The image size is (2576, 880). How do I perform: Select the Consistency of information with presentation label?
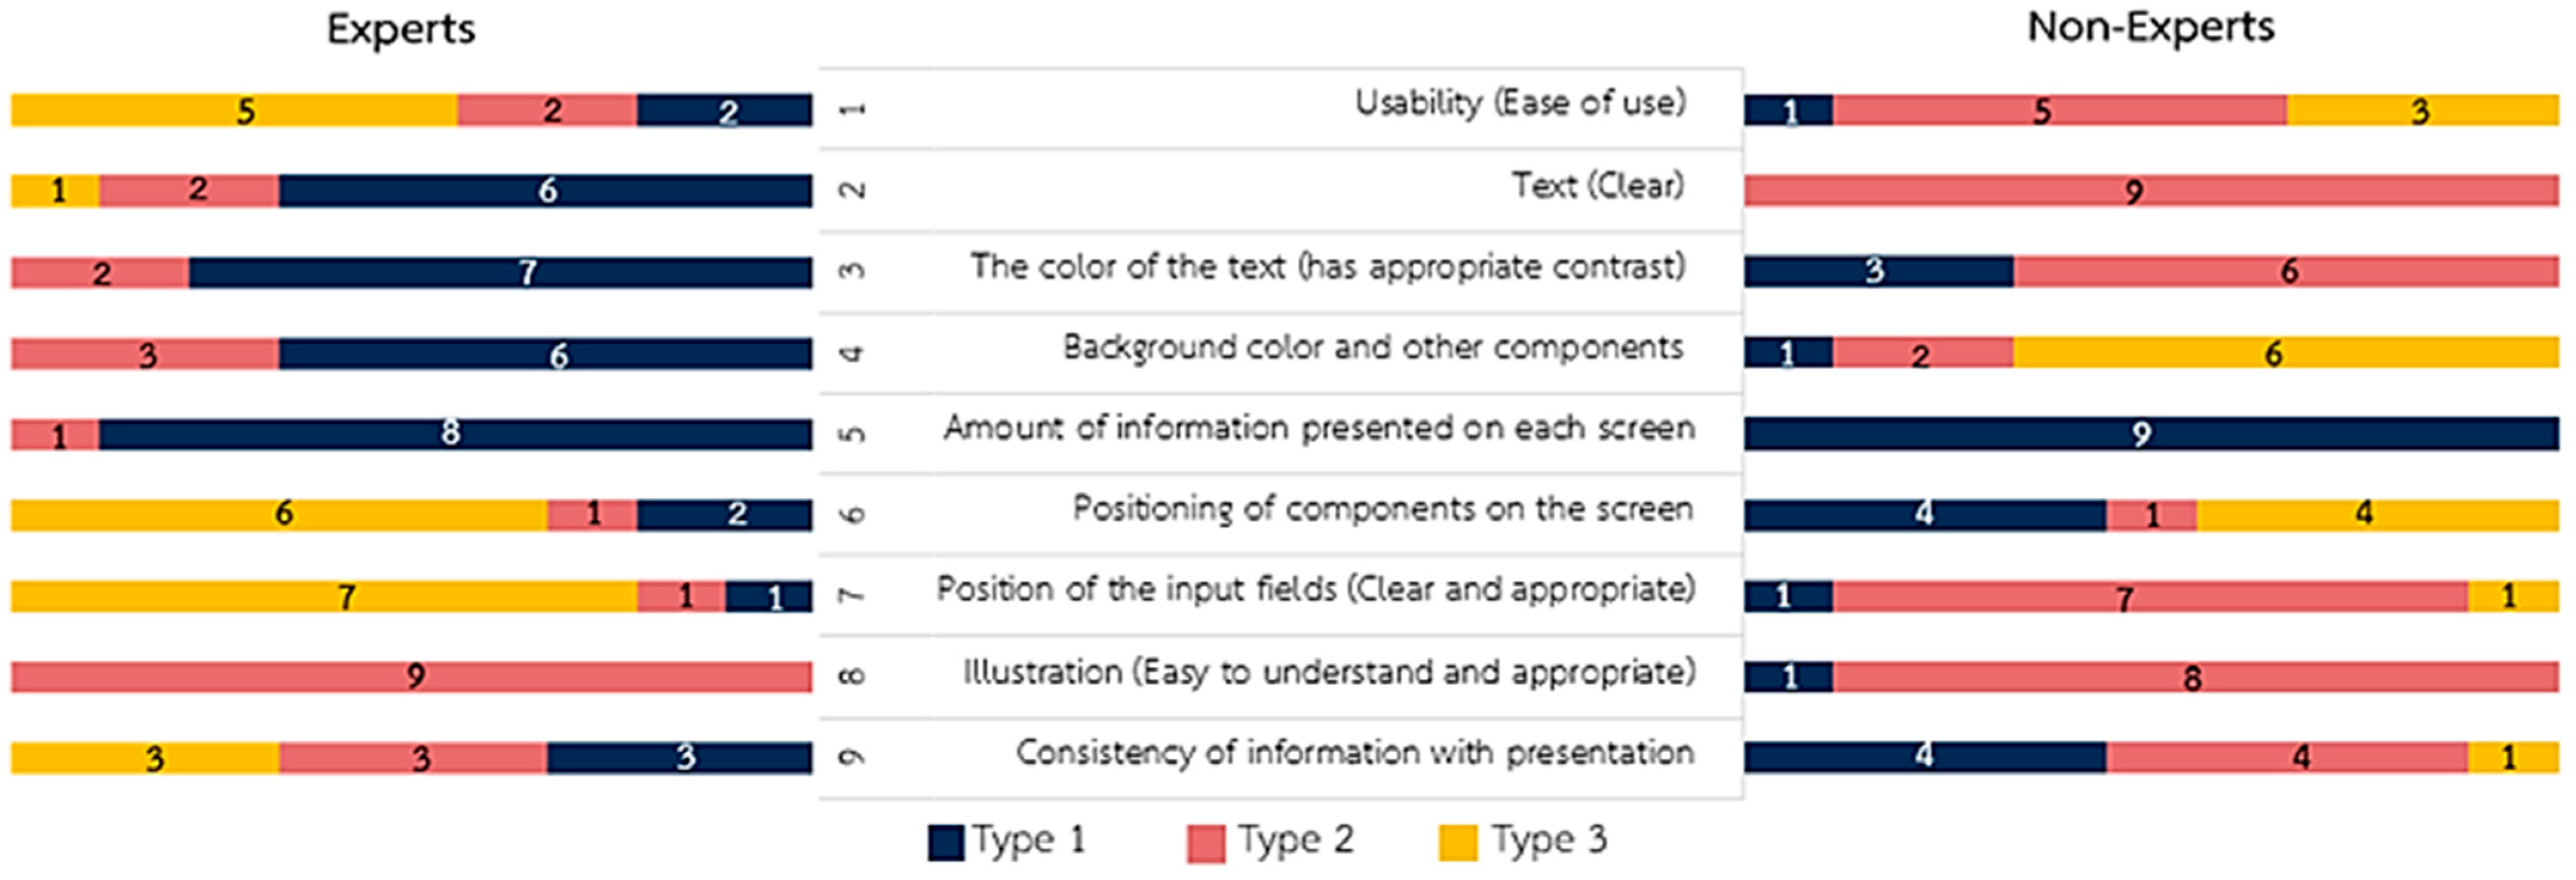(1354, 752)
